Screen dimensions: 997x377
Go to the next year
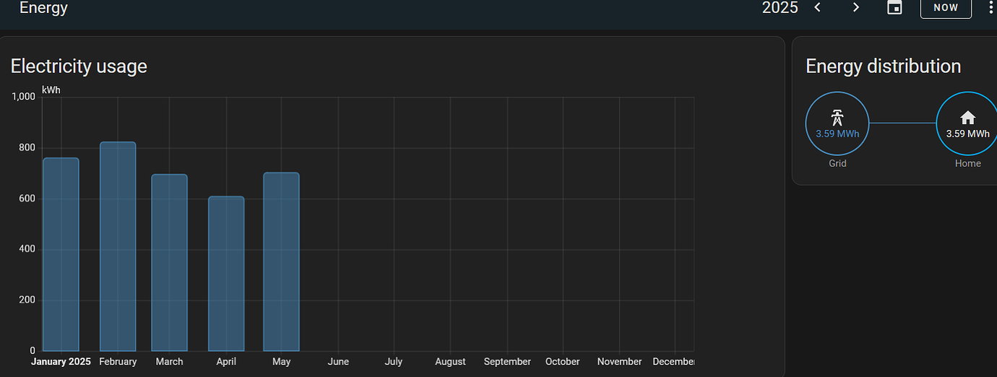click(x=856, y=7)
